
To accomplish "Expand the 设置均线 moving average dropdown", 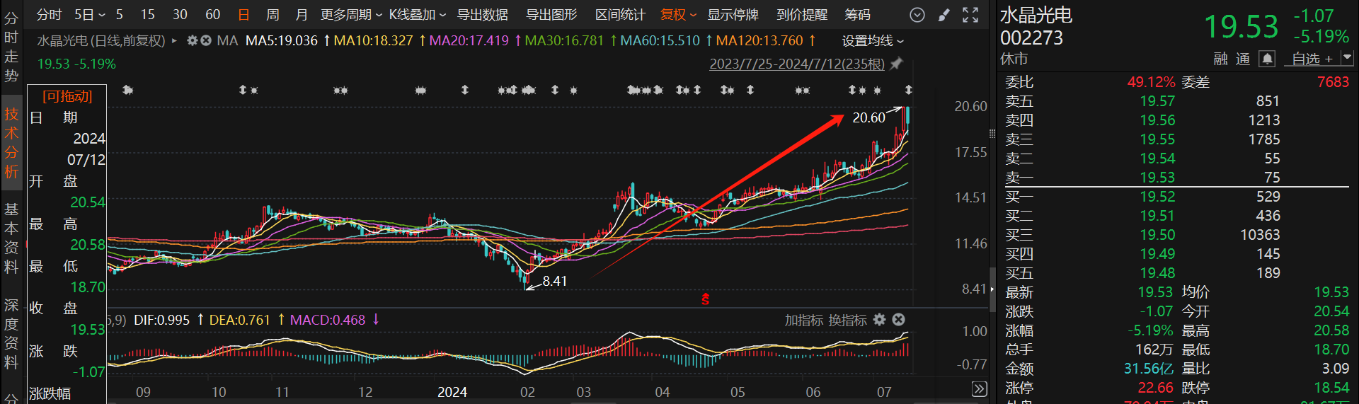I will (x=873, y=41).
